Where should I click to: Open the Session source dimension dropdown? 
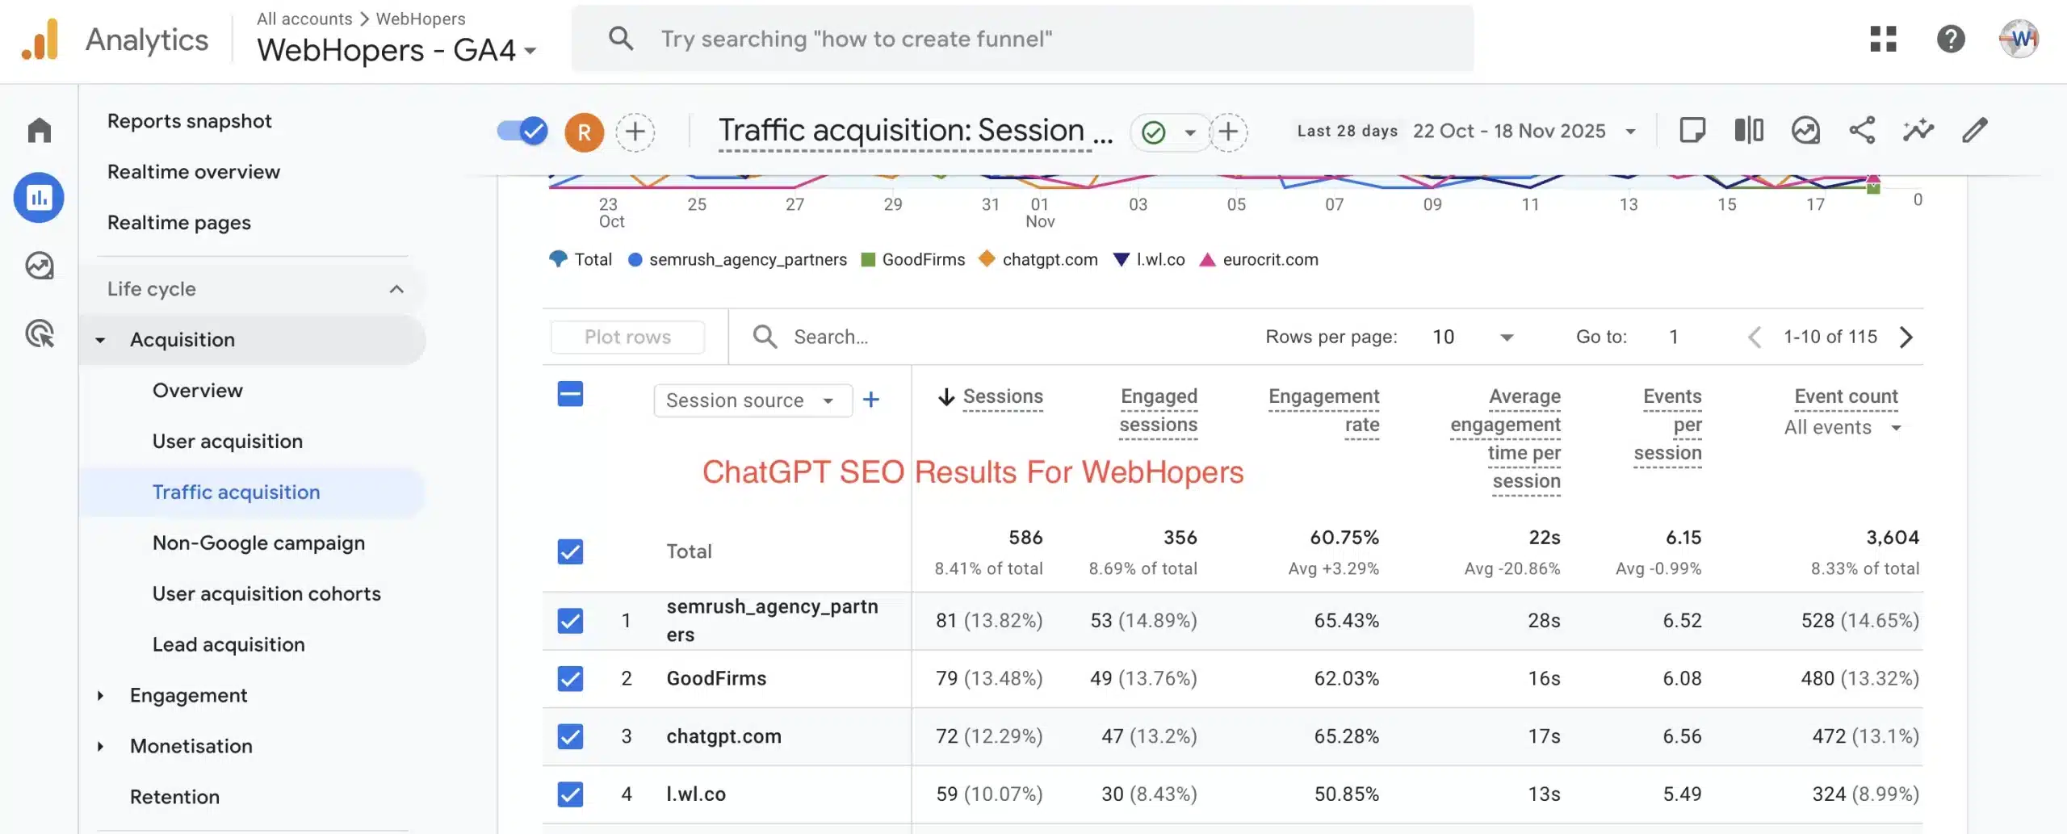753,400
